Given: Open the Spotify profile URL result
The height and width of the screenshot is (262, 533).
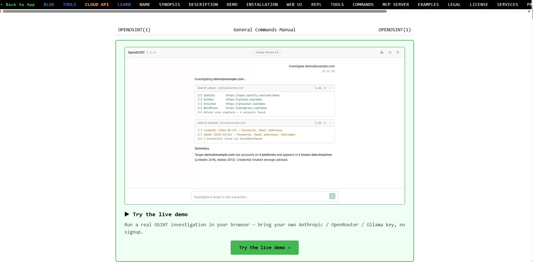Looking at the screenshot, I should (252, 95).
